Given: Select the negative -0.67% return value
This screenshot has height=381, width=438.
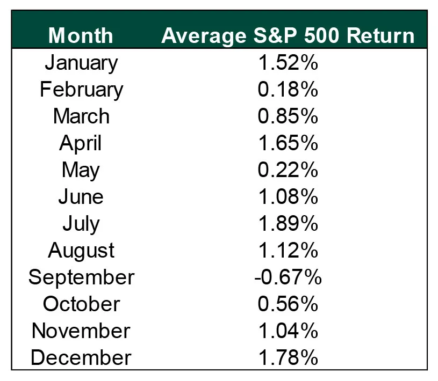Looking at the screenshot, I should pyautogui.click(x=288, y=277).
